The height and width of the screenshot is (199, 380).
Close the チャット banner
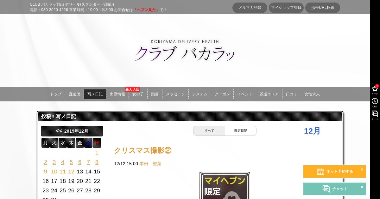(x=362, y=187)
